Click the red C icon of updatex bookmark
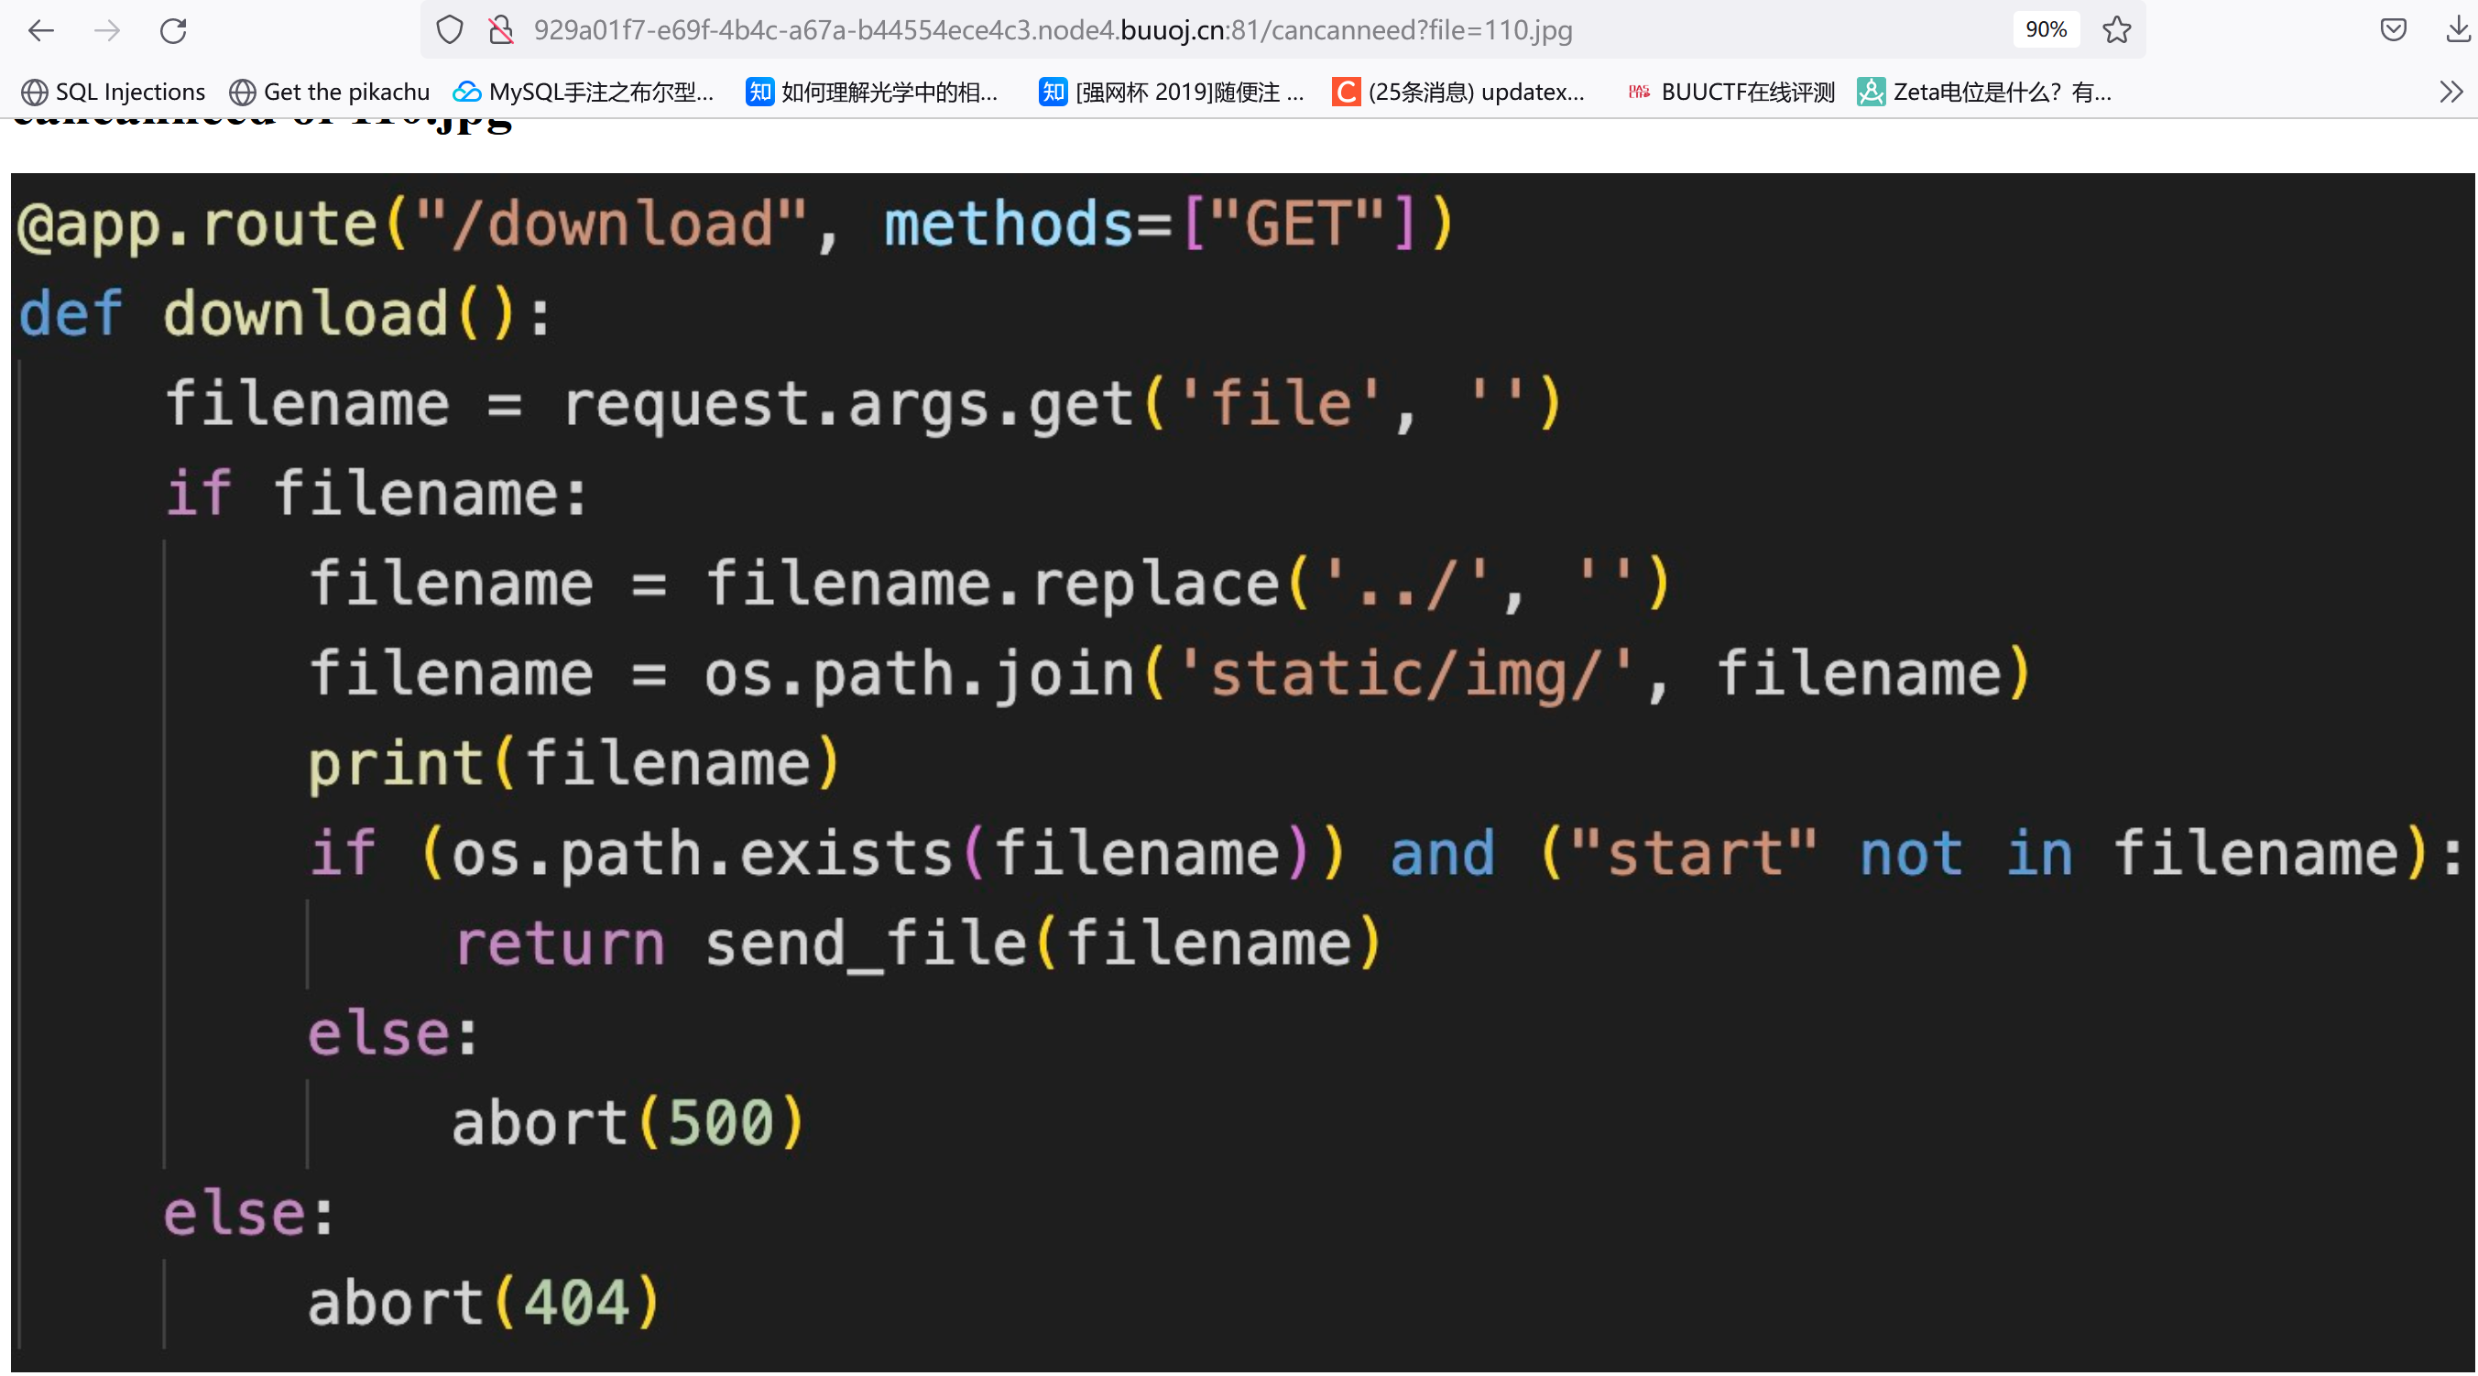 coord(1346,93)
